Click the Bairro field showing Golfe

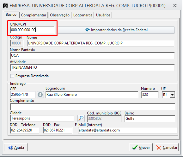pyautogui.click(x=150, y=119)
